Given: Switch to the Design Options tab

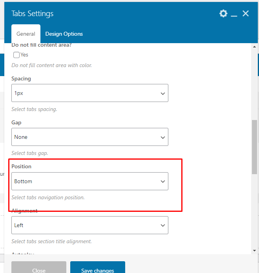Looking at the screenshot, I should click(64, 34).
